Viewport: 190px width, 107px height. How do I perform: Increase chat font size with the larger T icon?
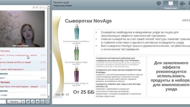coord(41,8)
